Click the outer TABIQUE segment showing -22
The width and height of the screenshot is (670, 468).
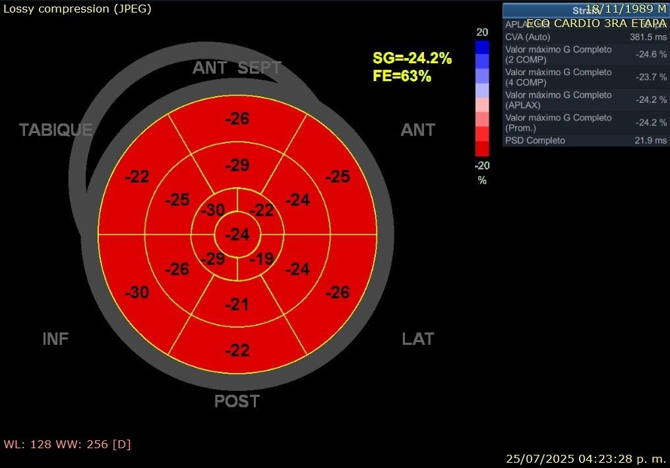click(137, 177)
